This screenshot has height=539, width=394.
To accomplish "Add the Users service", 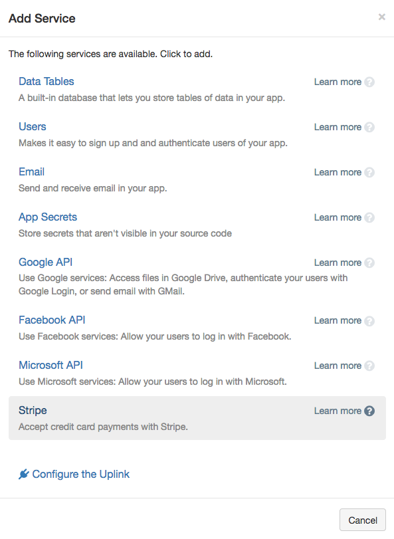I will [33, 126].
